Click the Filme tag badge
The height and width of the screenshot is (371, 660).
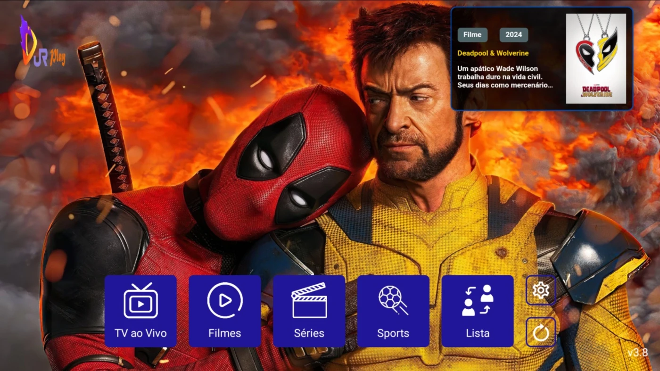click(x=472, y=35)
